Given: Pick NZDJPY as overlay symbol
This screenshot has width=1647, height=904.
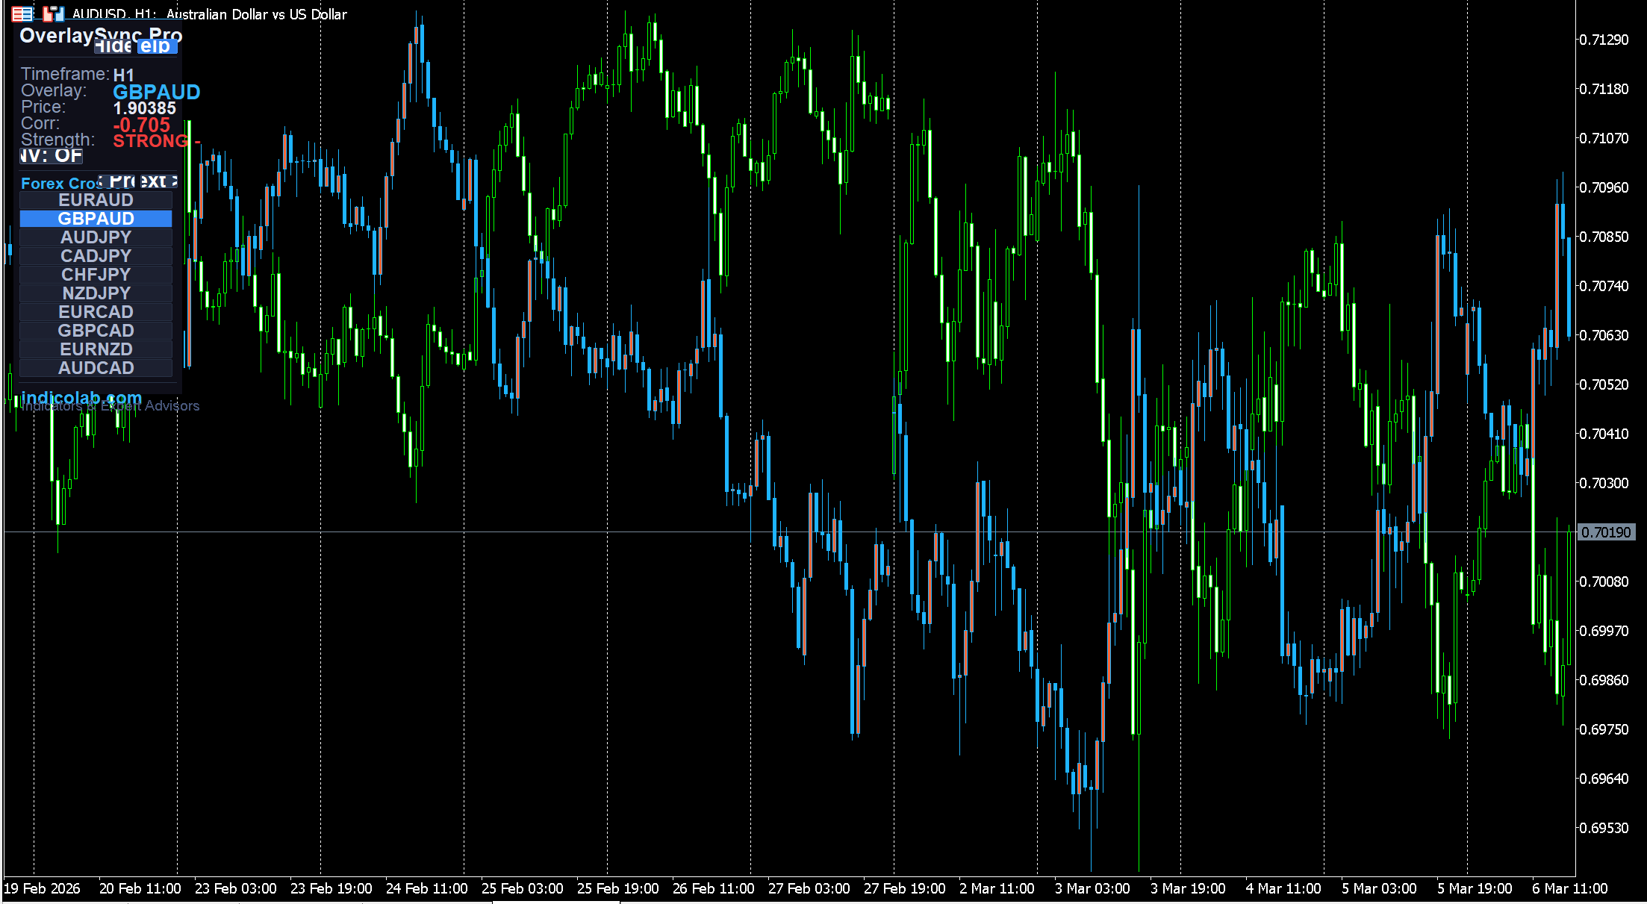Looking at the screenshot, I should (x=96, y=293).
